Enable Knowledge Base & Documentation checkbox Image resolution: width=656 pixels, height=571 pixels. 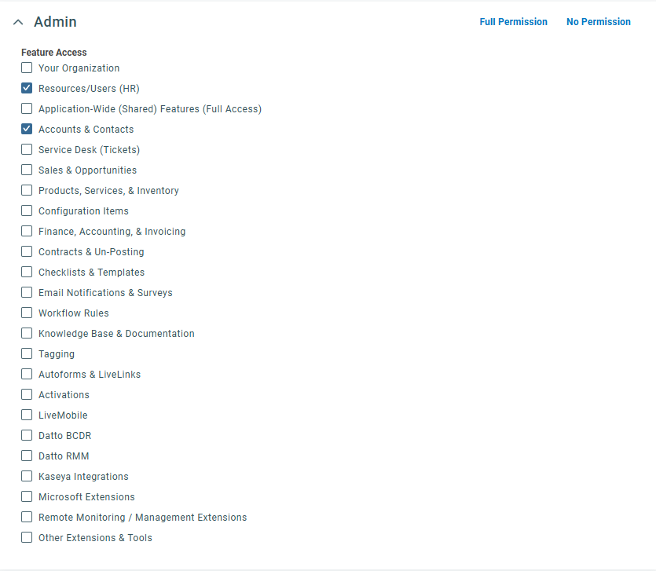point(27,333)
